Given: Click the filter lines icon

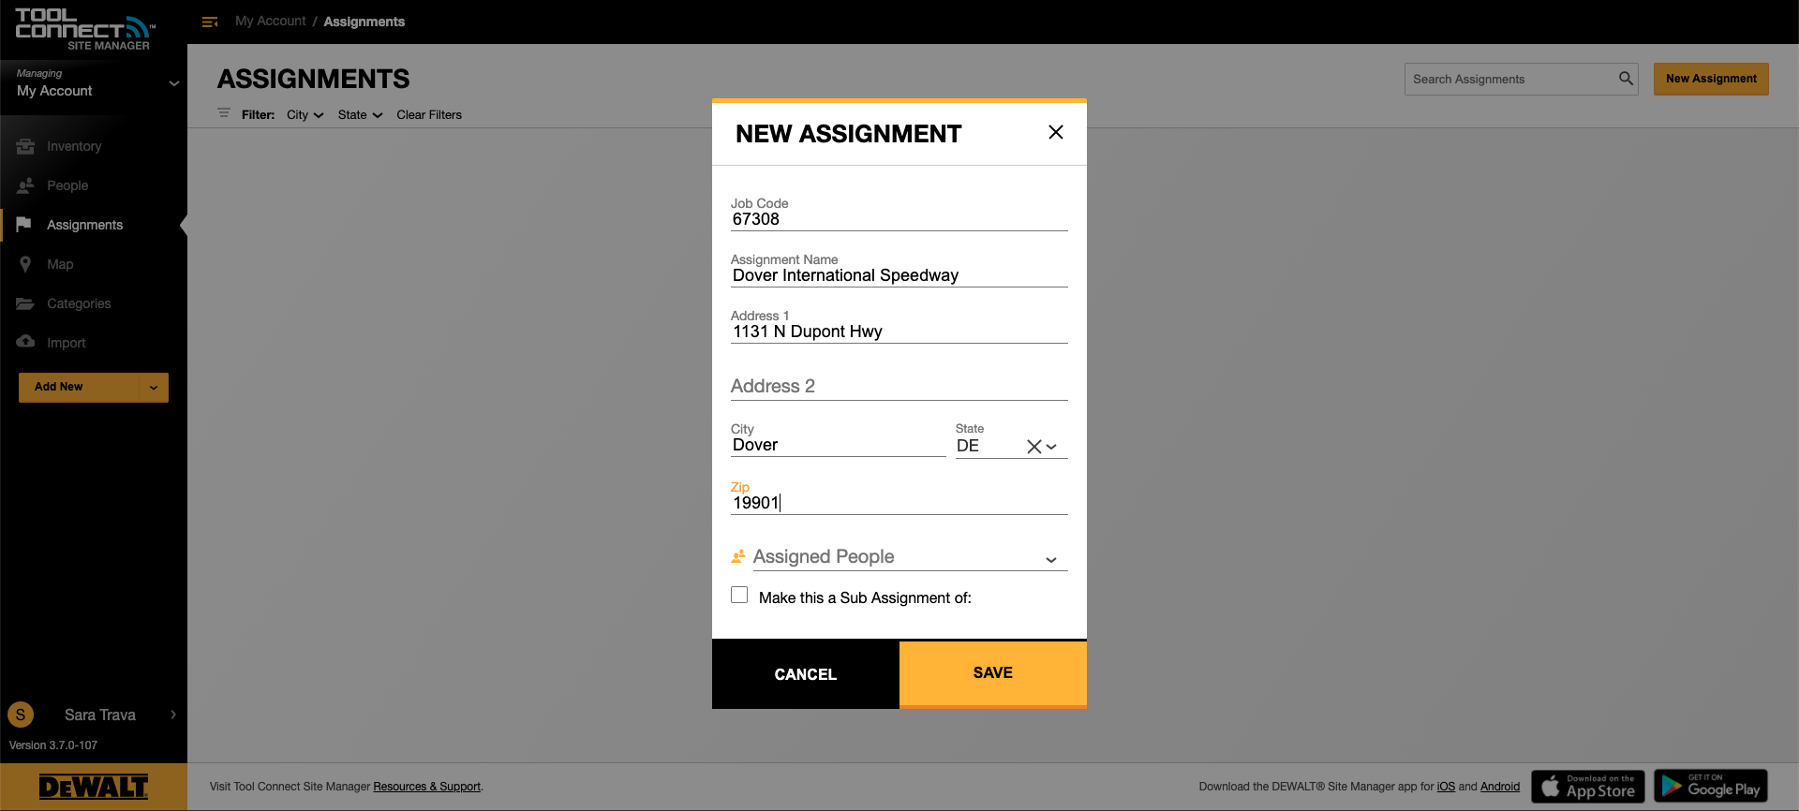Looking at the screenshot, I should [x=224, y=113].
